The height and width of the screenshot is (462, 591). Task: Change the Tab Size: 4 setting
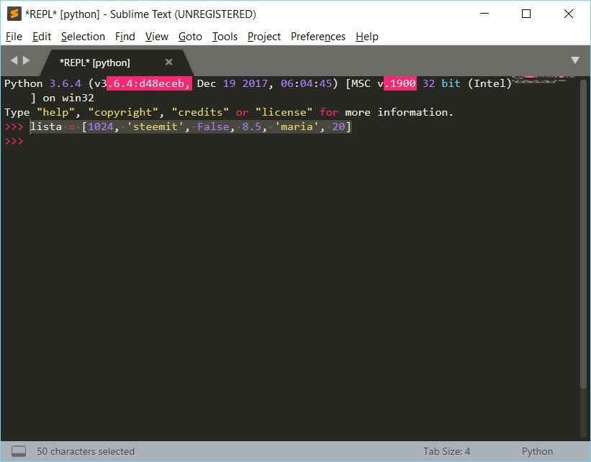coord(446,451)
